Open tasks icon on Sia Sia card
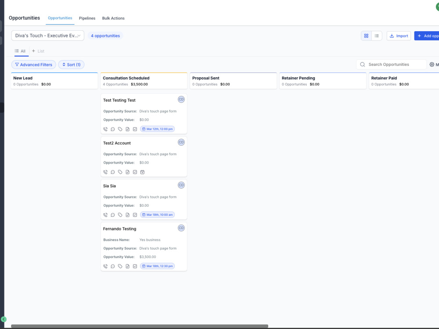Viewport: 439px width, 329px height. [x=135, y=215]
